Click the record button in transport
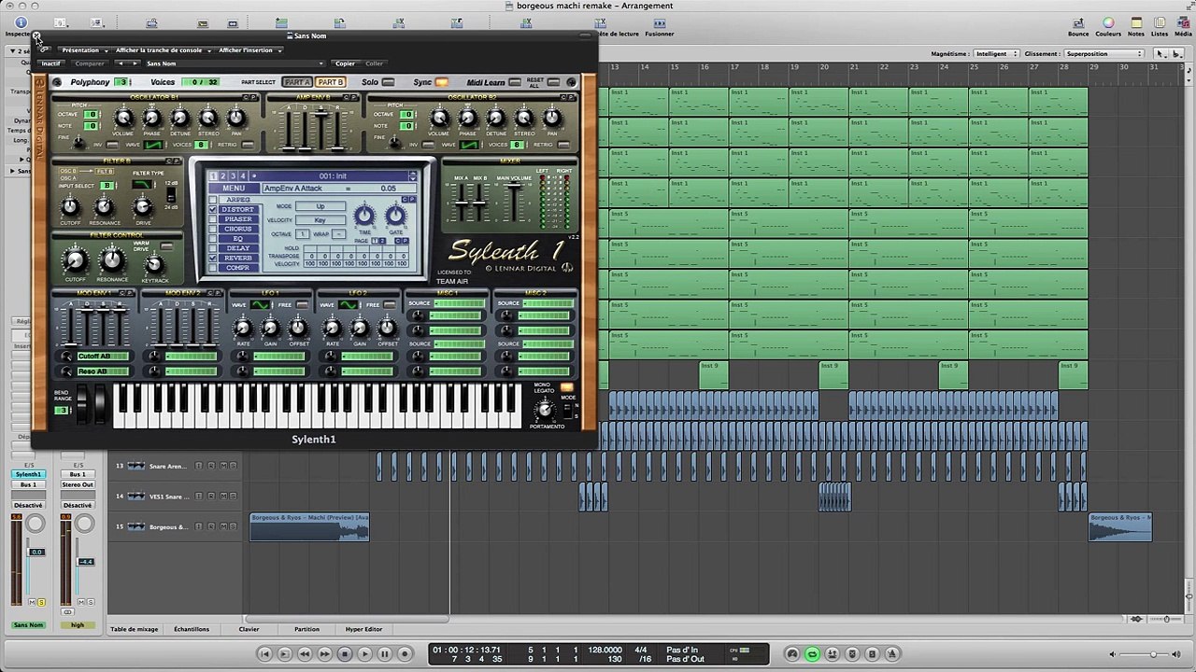This screenshot has width=1196, height=672. tap(405, 654)
